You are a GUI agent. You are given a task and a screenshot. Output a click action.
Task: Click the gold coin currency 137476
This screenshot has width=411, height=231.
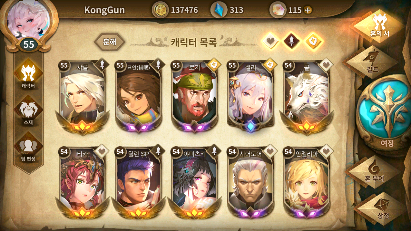175,10
